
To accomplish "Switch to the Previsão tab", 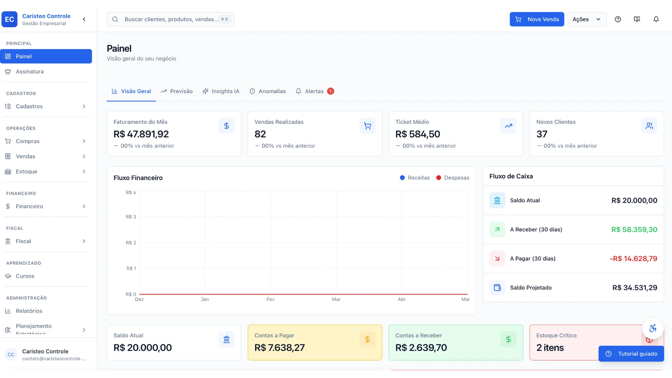I will (x=177, y=91).
